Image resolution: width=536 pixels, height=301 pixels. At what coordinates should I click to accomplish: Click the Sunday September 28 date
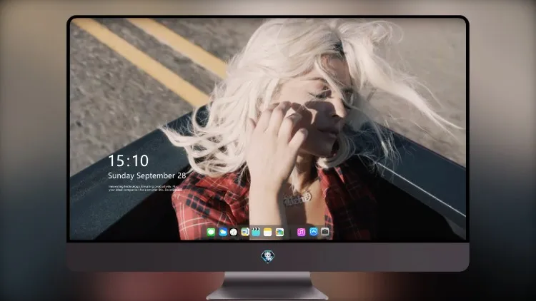point(147,175)
